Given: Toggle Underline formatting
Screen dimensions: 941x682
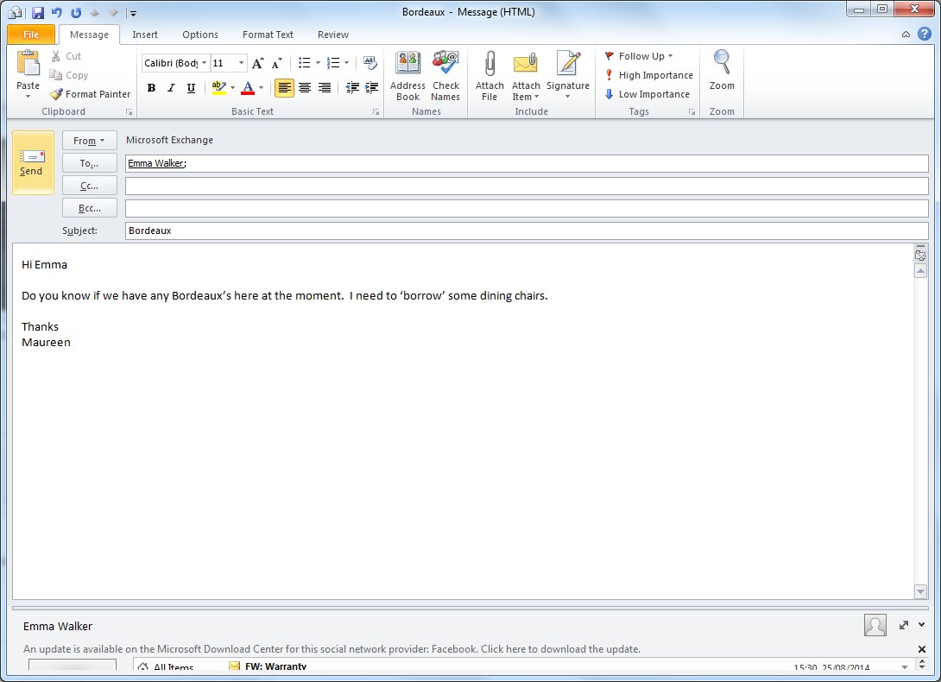Looking at the screenshot, I should (191, 88).
